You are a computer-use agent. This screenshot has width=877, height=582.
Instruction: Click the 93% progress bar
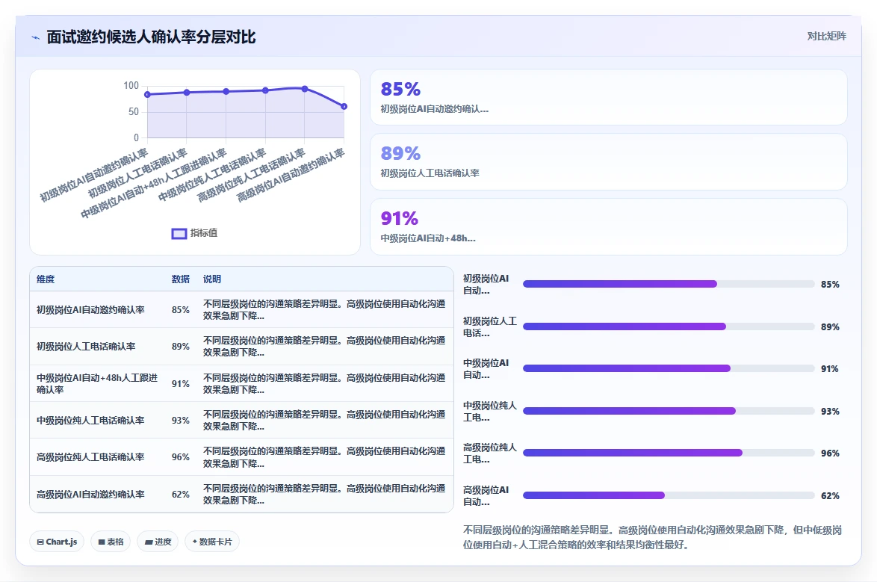(x=669, y=412)
